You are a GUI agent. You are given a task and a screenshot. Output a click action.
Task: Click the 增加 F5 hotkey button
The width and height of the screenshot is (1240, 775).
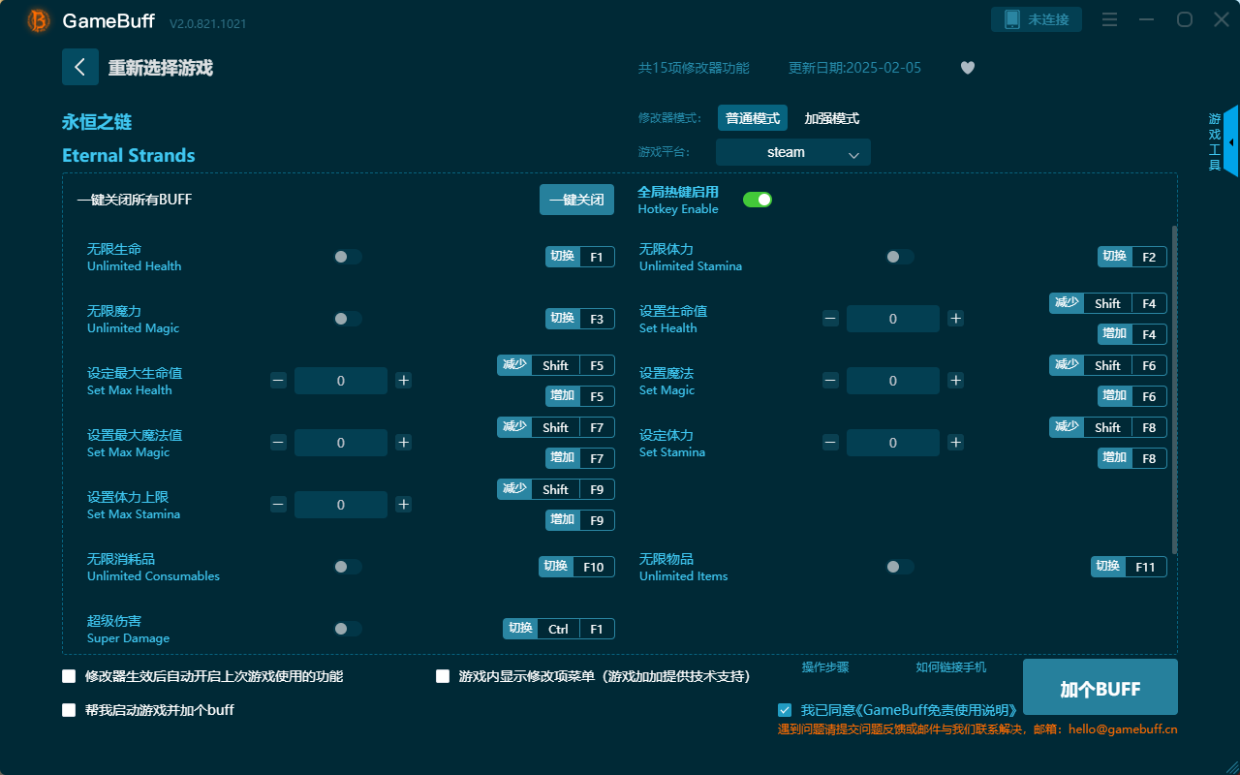[580, 396]
